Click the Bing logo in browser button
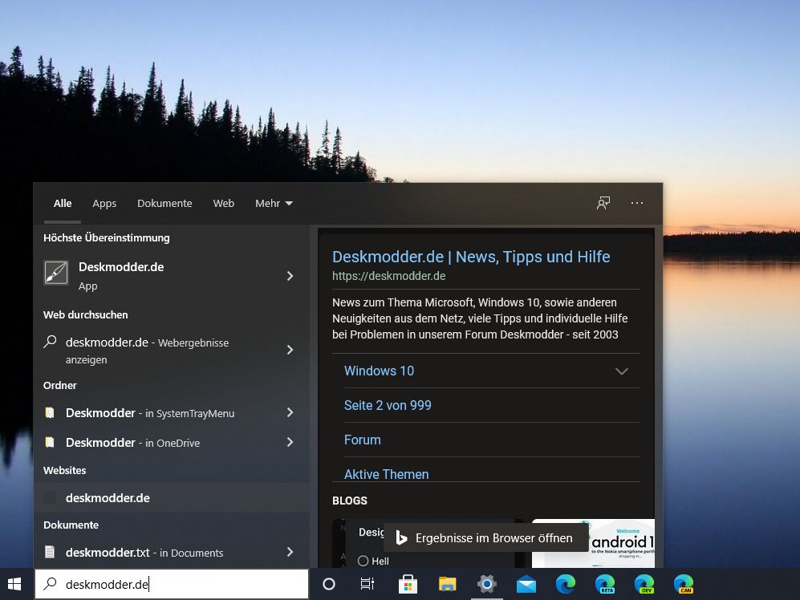The height and width of the screenshot is (600, 800). tap(401, 537)
